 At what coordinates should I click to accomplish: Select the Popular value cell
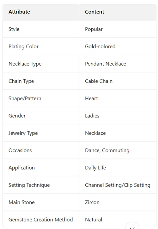click(118, 29)
